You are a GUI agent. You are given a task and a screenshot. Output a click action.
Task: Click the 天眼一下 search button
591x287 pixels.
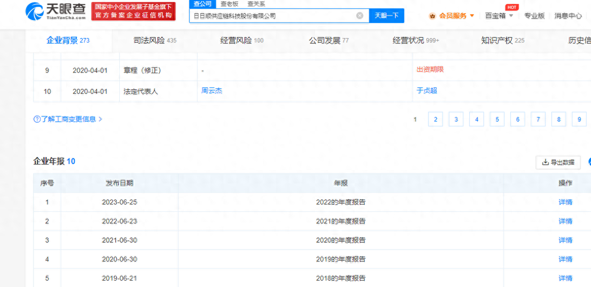click(387, 16)
